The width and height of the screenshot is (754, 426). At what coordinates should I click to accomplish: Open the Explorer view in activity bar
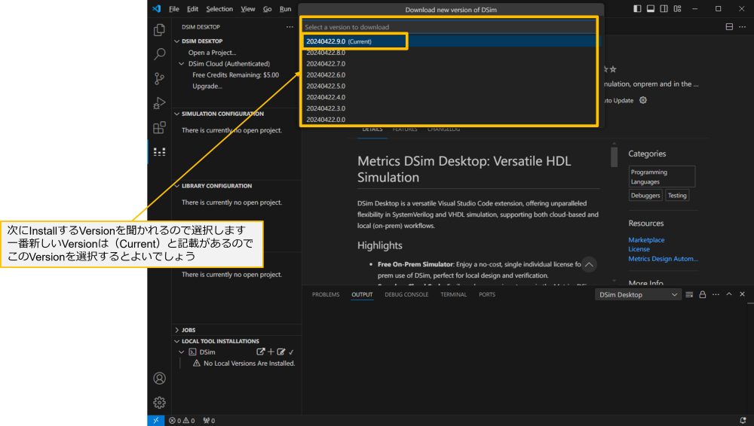coord(159,30)
